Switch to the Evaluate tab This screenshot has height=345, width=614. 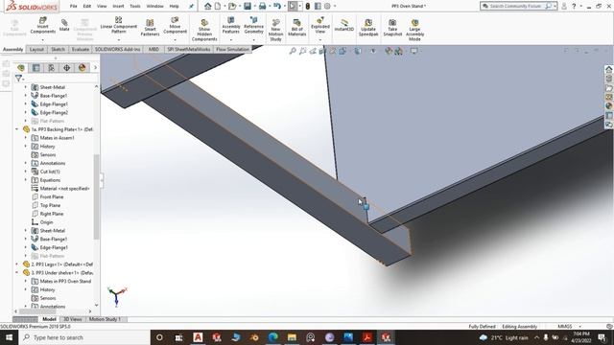coord(81,49)
